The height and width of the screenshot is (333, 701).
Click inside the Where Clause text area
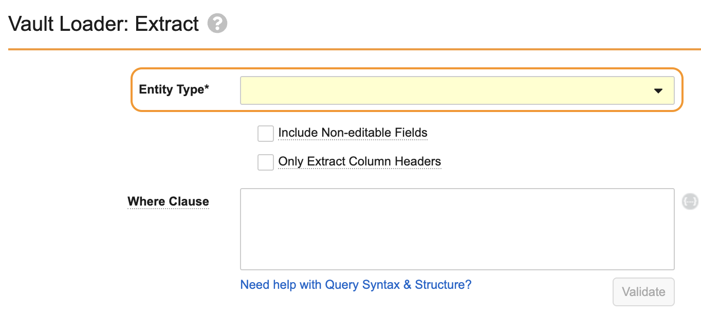click(x=457, y=229)
